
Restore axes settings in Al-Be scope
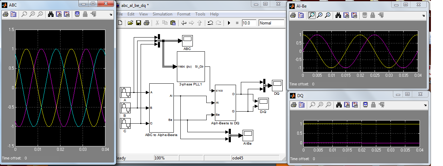[x=354, y=15]
